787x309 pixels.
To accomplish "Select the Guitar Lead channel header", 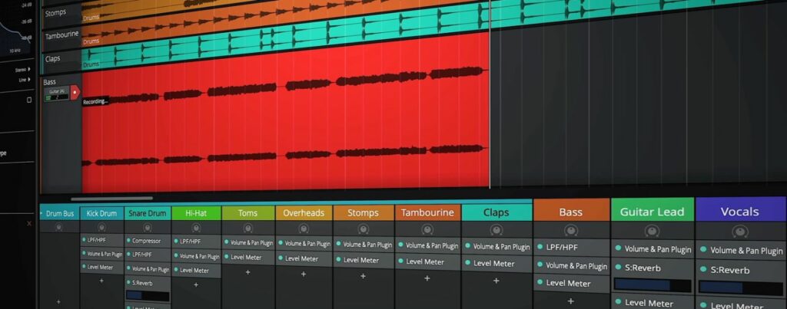I will click(x=652, y=212).
